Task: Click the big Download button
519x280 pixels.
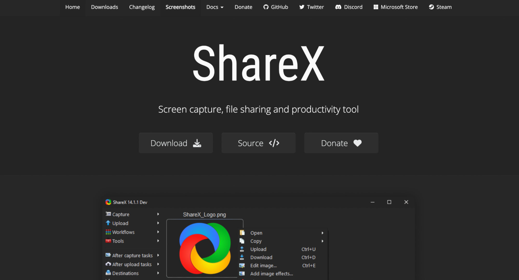Action: [x=176, y=143]
